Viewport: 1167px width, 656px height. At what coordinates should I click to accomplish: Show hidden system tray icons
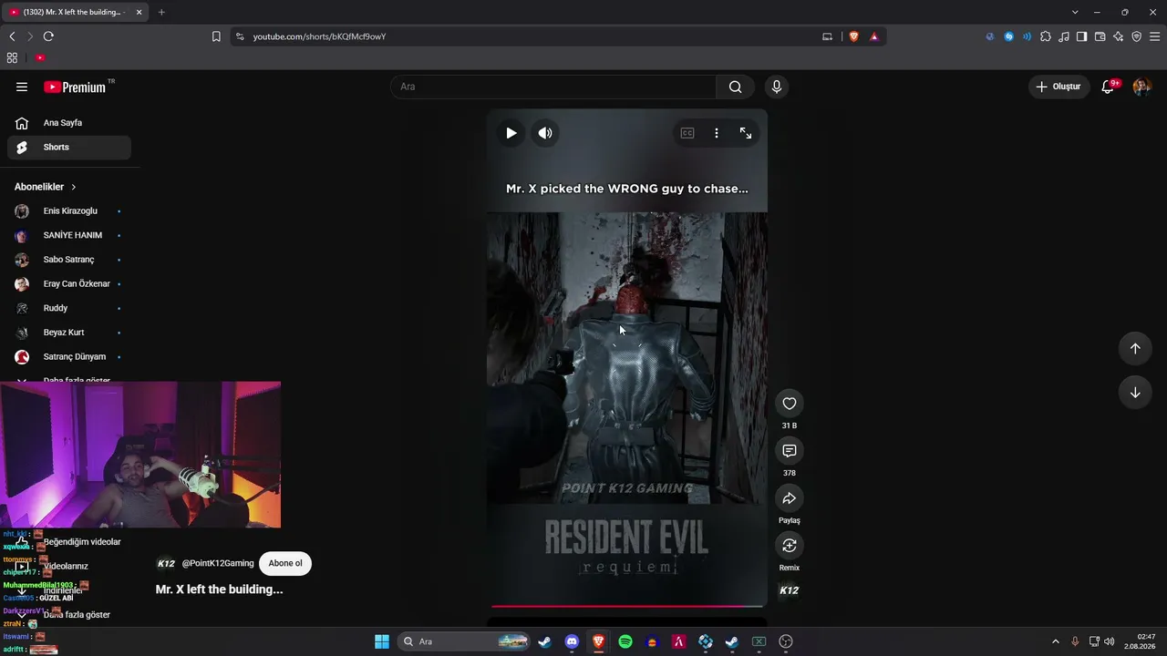pyautogui.click(x=1056, y=641)
